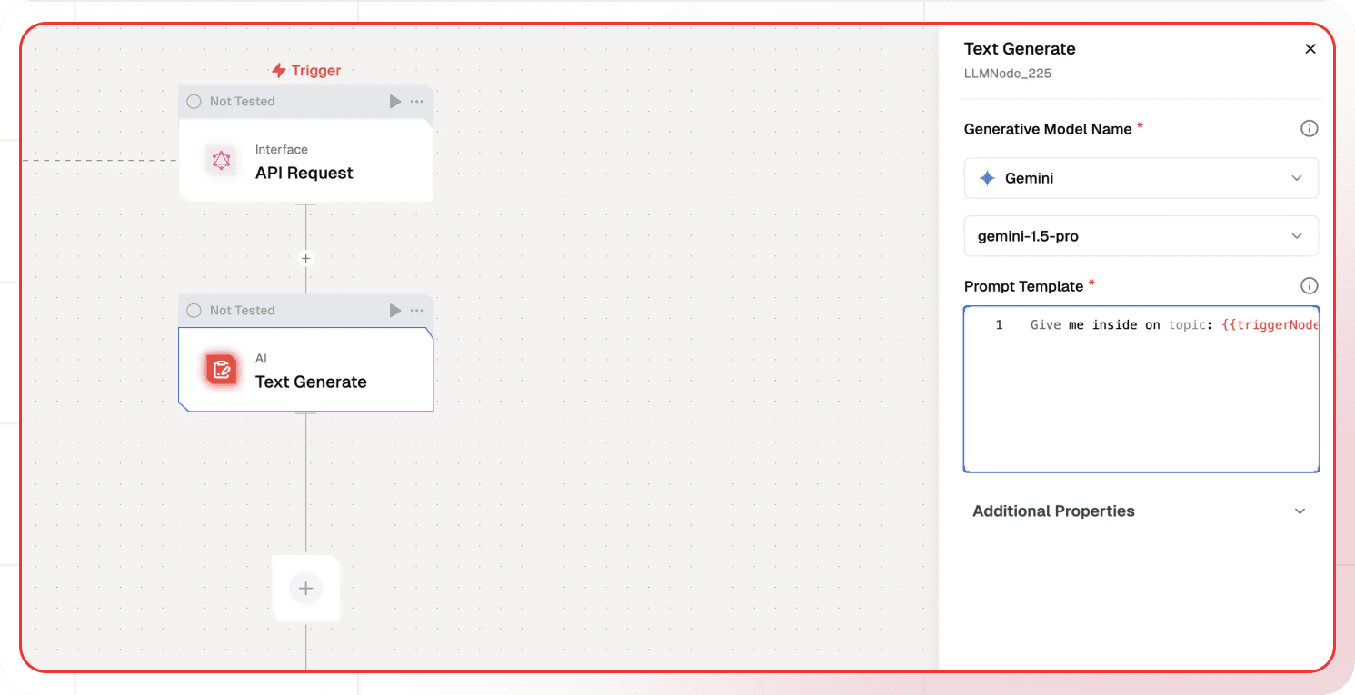Click the Generative Model Name label
1355x695 pixels.
coord(1048,129)
